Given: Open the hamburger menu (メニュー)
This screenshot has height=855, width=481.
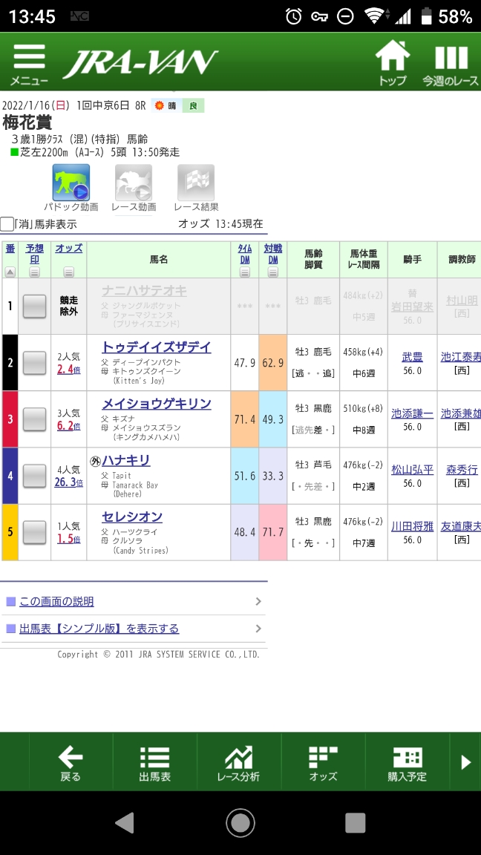Looking at the screenshot, I should (x=29, y=64).
